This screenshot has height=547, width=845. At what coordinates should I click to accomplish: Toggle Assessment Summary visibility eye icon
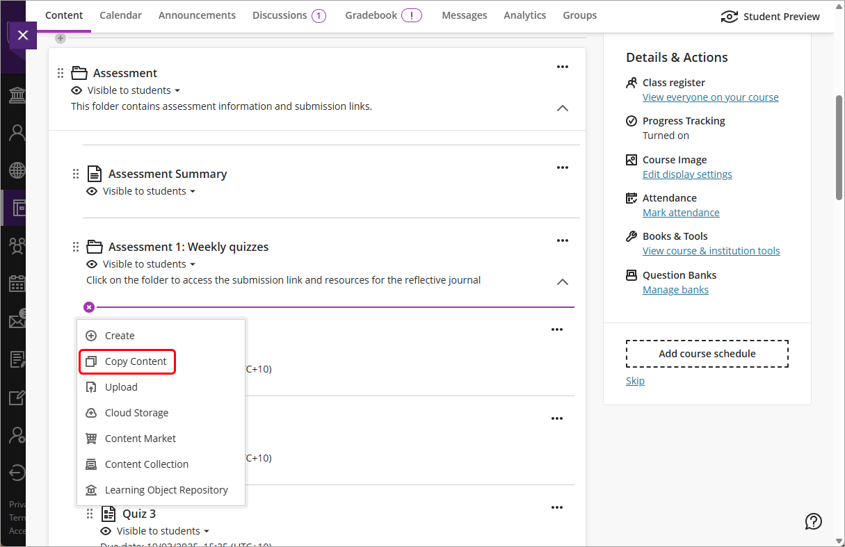pos(92,191)
